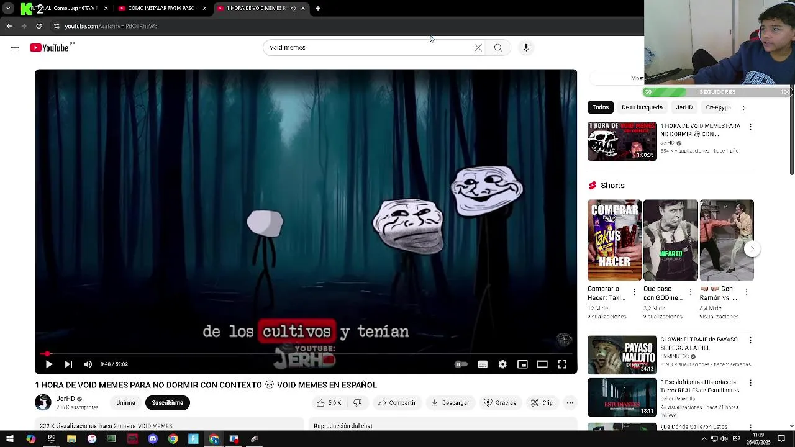Select the JerHD filter chip

click(x=684, y=107)
